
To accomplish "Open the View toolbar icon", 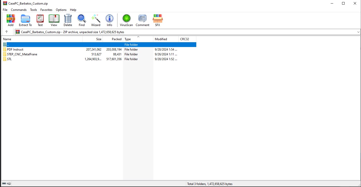I will [54, 20].
